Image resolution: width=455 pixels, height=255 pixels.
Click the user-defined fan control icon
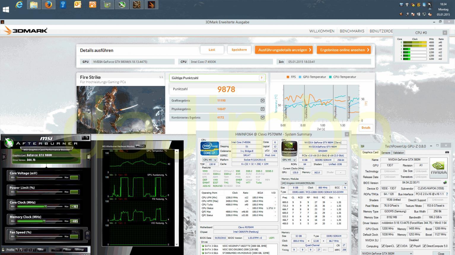pyautogui.click(x=87, y=235)
